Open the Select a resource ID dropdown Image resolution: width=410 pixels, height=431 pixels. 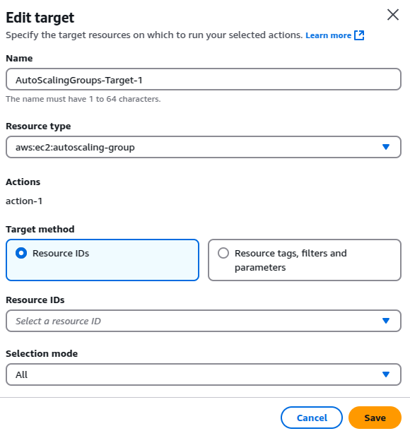(204, 321)
